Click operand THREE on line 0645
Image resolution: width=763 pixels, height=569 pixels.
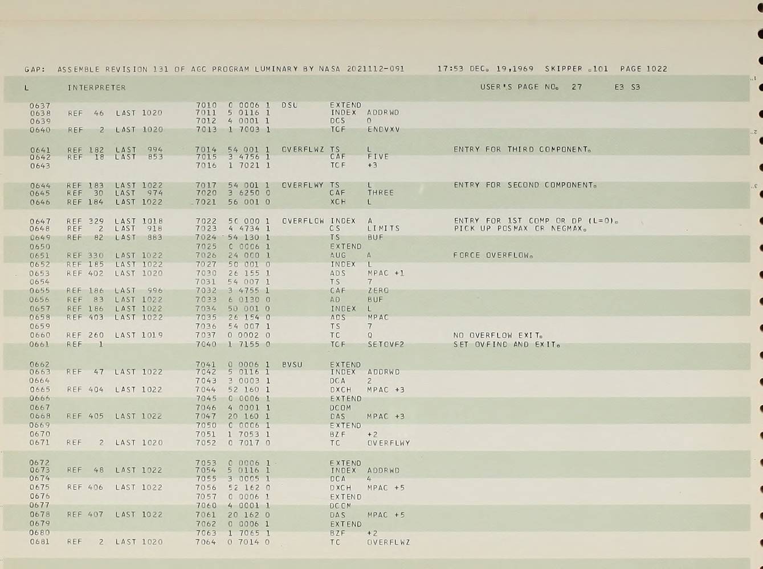click(381, 193)
